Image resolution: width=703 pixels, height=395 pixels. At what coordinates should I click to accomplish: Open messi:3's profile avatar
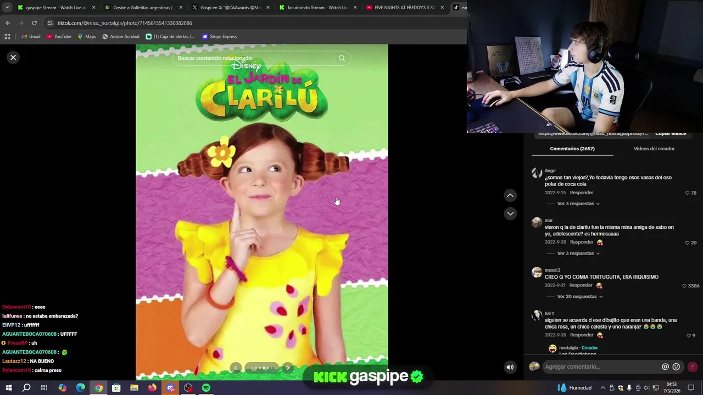coord(537,272)
